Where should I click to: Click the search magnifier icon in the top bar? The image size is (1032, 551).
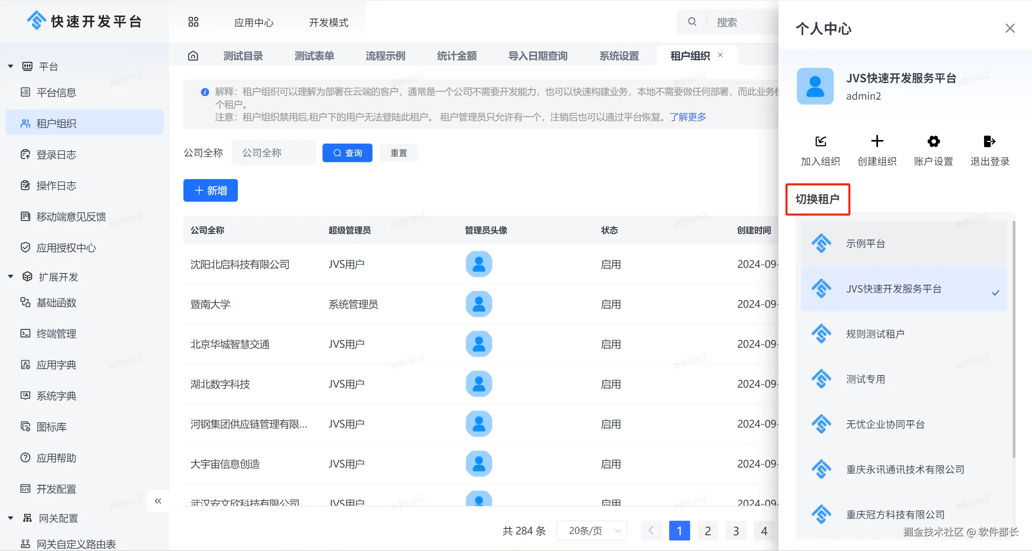[x=692, y=22]
